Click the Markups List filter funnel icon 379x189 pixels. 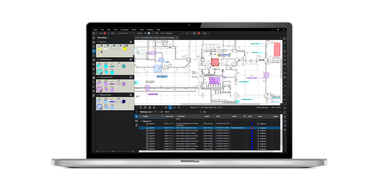(x=155, y=112)
